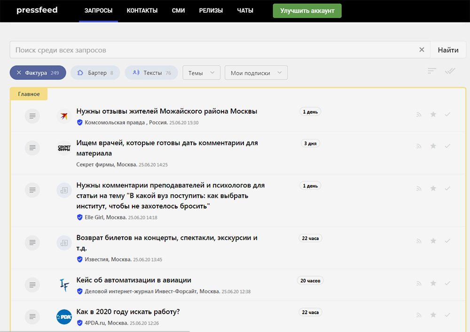470x332 pixels.
Task: Open Как в 2020 году искать работу
Action: [128, 312]
